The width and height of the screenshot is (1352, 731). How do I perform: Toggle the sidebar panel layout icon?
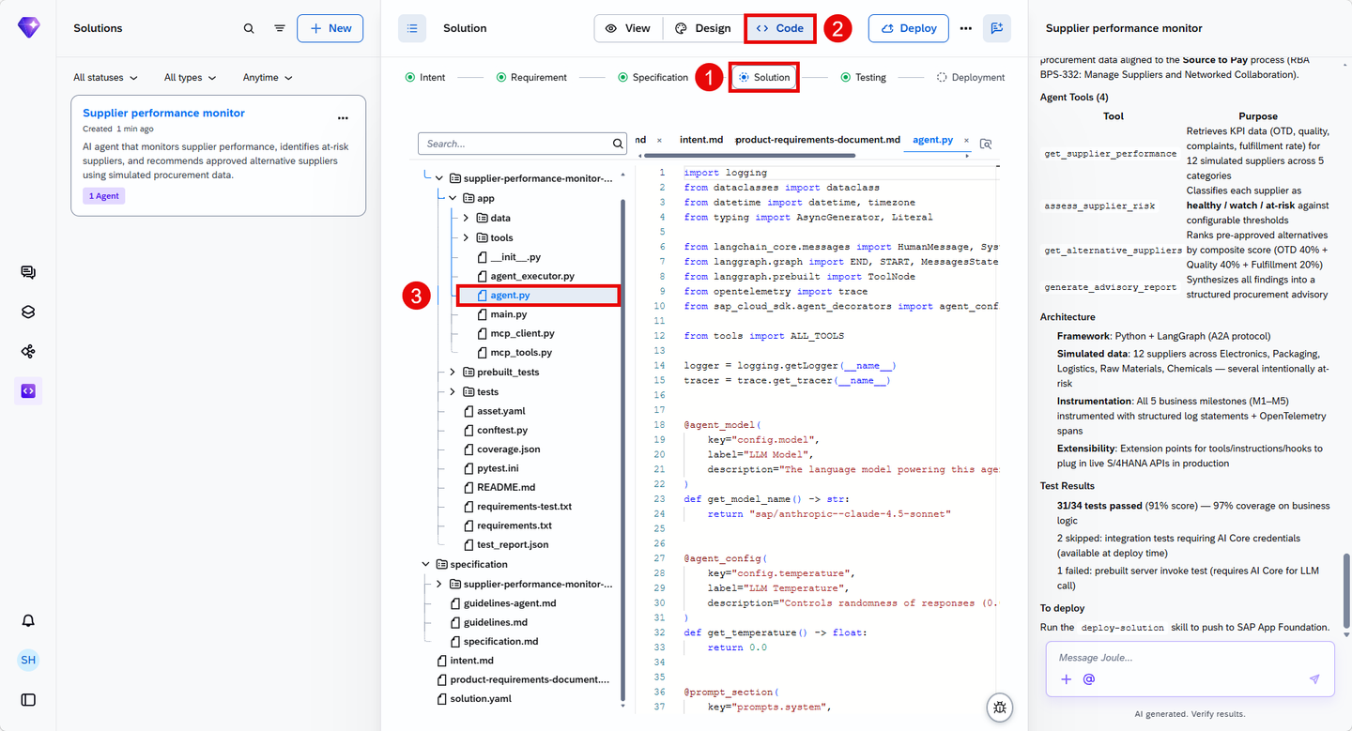28,699
